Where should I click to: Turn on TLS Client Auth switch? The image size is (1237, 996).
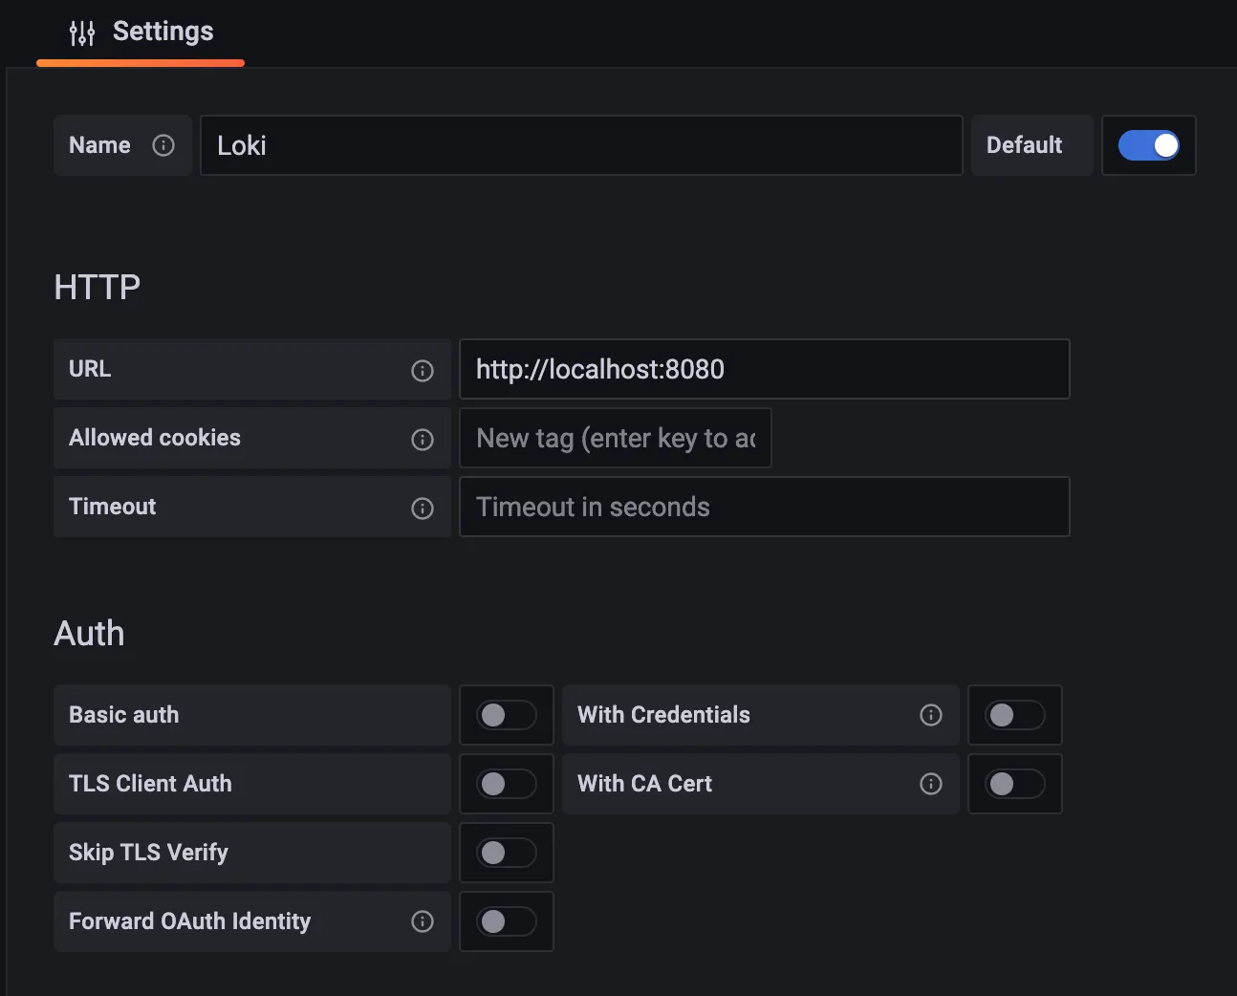tap(507, 784)
